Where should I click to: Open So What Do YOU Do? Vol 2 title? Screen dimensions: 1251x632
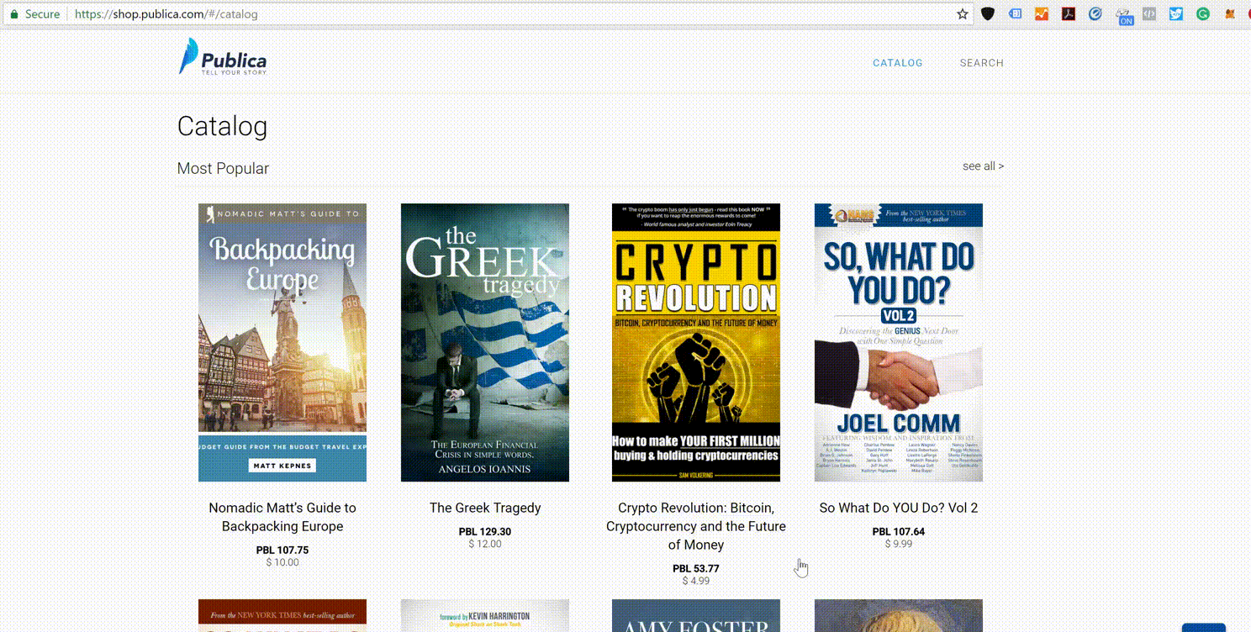click(899, 508)
